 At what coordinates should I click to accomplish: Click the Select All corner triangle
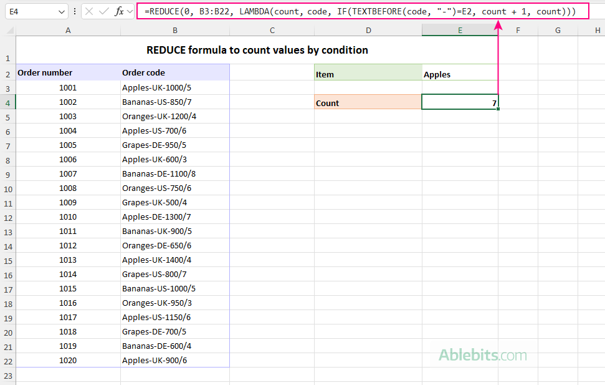click(x=9, y=30)
